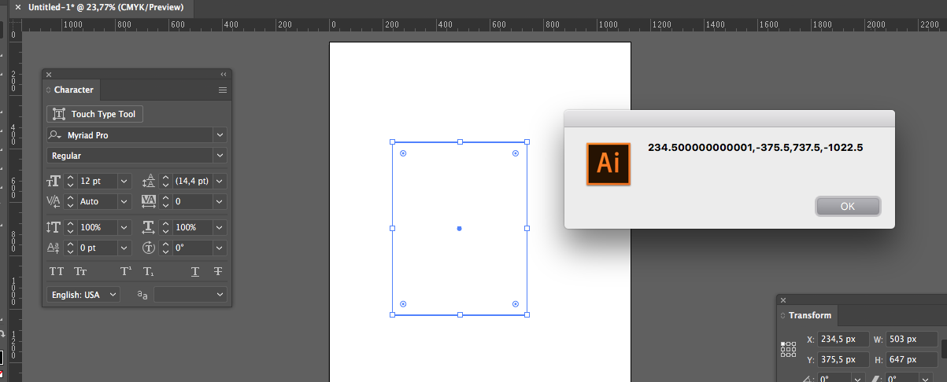The width and height of the screenshot is (947, 382).
Task: Open the Regular font style dropdown
Action: tap(220, 156)
